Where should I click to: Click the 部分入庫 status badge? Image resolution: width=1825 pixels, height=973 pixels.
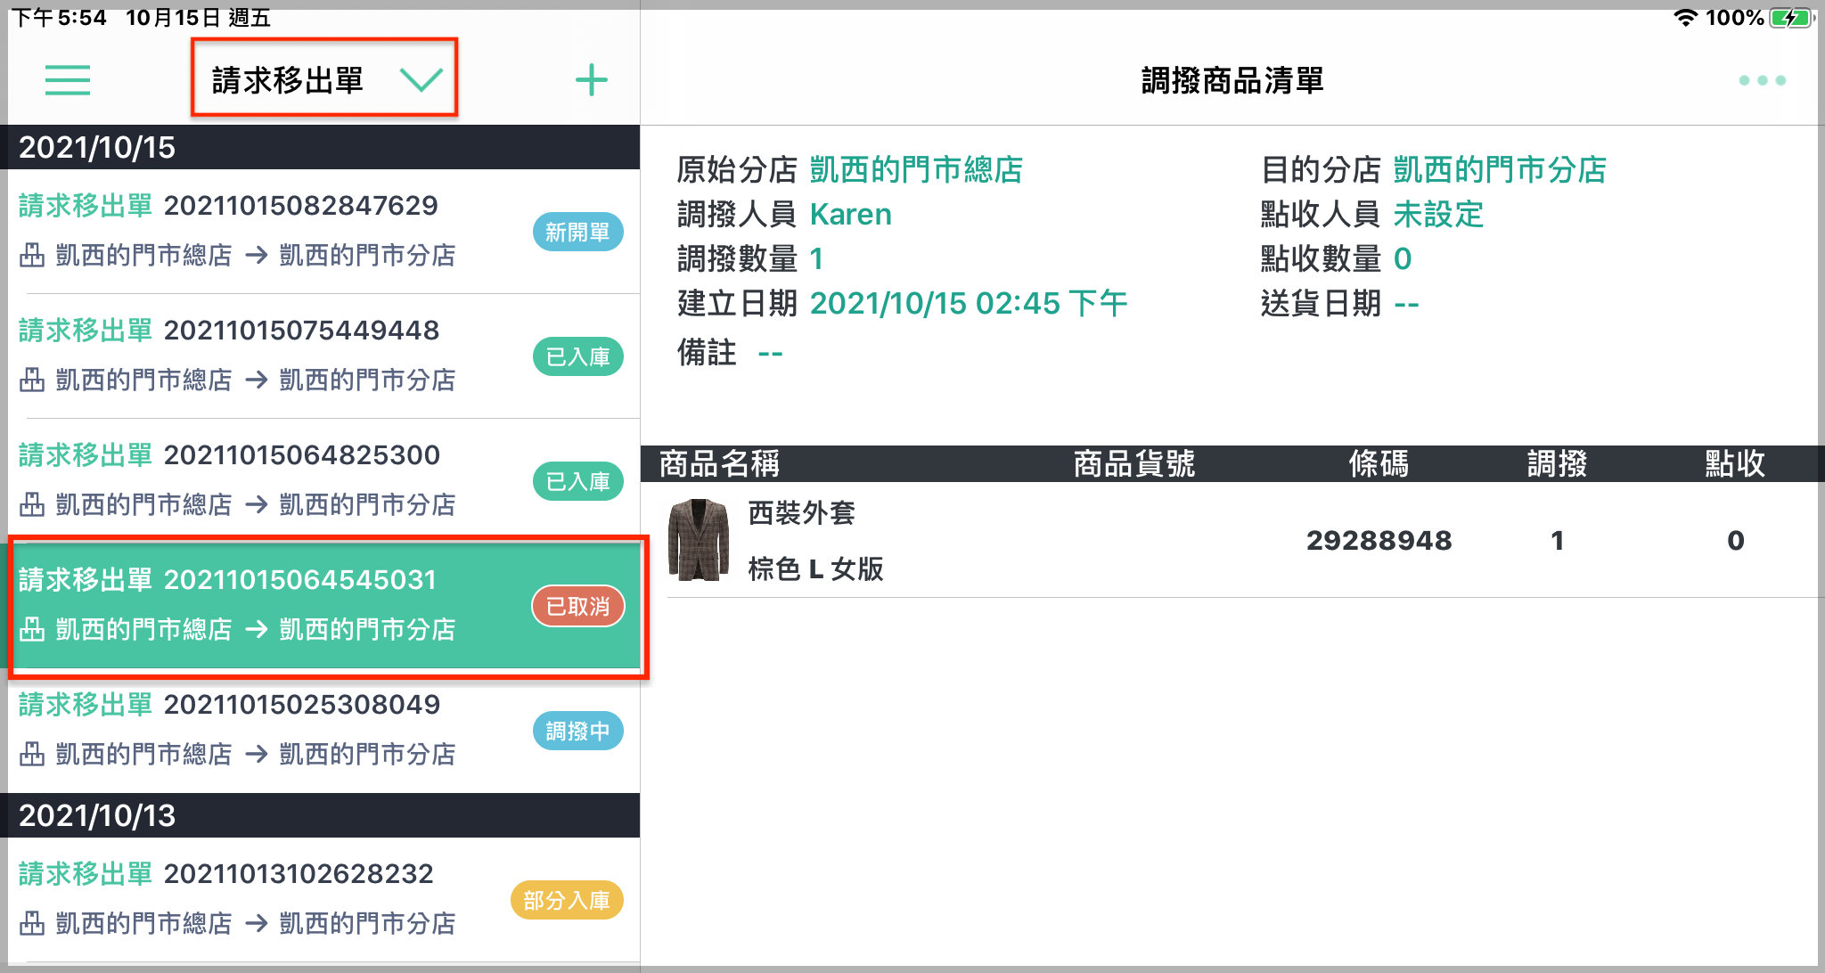[x=567, y=901]
